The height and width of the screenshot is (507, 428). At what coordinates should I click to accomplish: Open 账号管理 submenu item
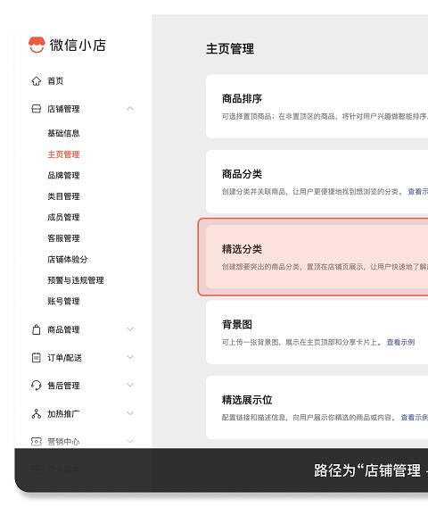click(63, 302)
